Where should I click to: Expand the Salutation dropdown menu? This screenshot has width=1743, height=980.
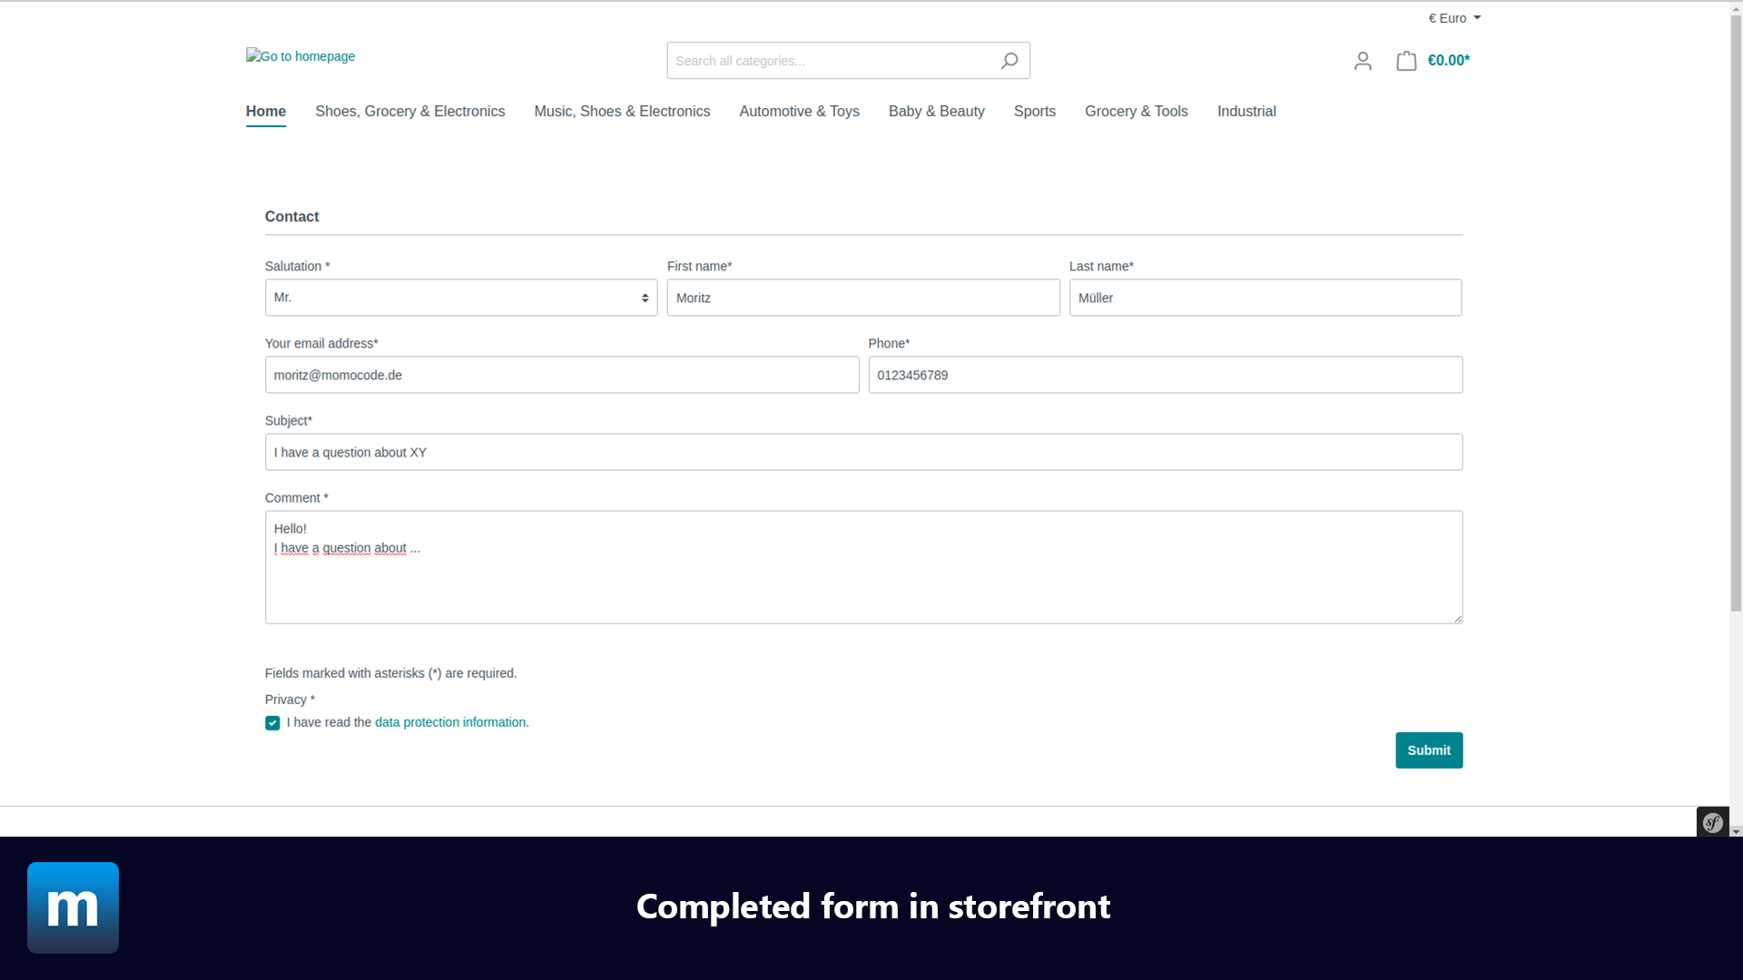[461, 297]
